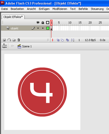Click the layer/frames splitter handle in timeline footer
The height and width of the screenshot is (134, 109).
pos(48,40)
